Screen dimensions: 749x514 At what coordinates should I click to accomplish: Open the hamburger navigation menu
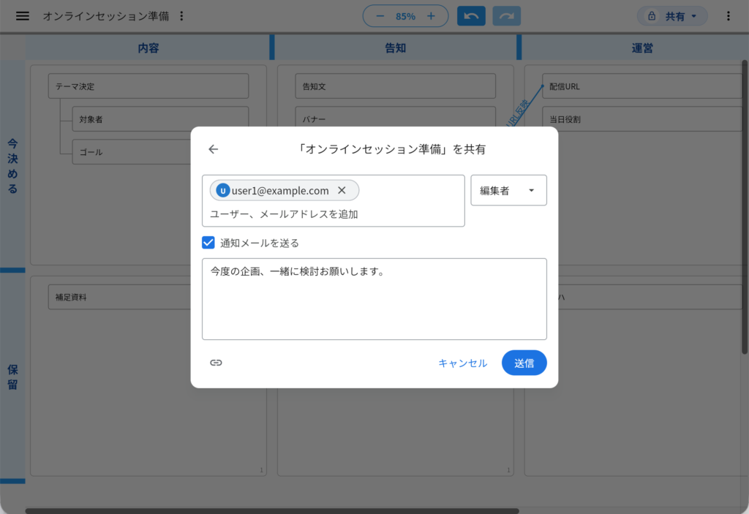[22, 16]
